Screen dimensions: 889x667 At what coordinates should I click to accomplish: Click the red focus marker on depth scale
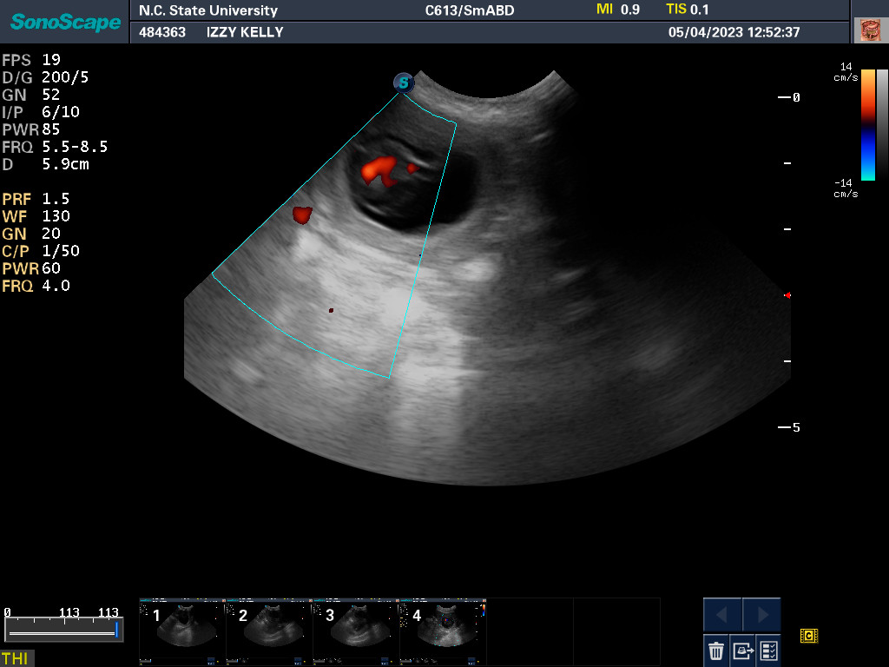(x=787, y=295)
